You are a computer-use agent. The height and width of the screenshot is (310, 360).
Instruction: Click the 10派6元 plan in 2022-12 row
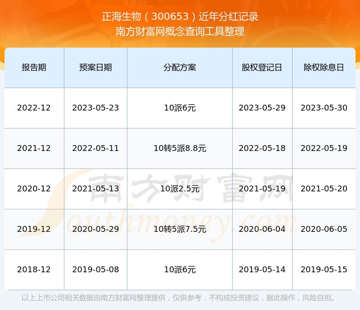point(180,108)
